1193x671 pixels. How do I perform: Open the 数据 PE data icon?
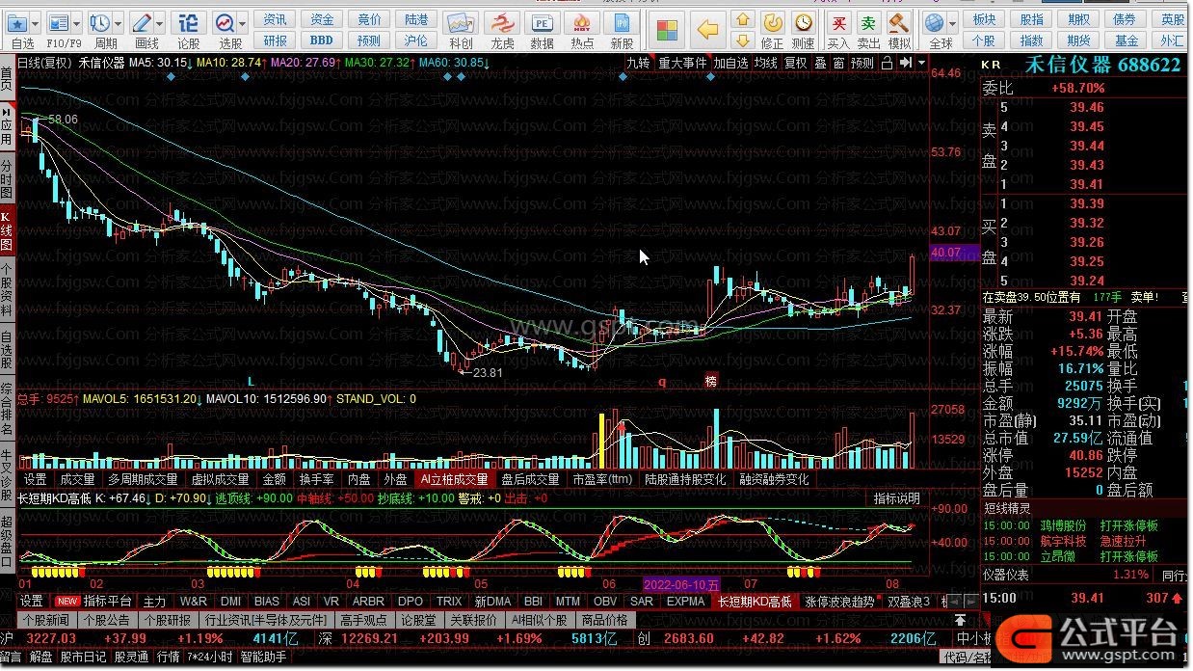pyautogui.click(x=542, y=23)
